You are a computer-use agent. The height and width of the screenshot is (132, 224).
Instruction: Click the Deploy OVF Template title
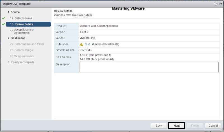[17, 4]
